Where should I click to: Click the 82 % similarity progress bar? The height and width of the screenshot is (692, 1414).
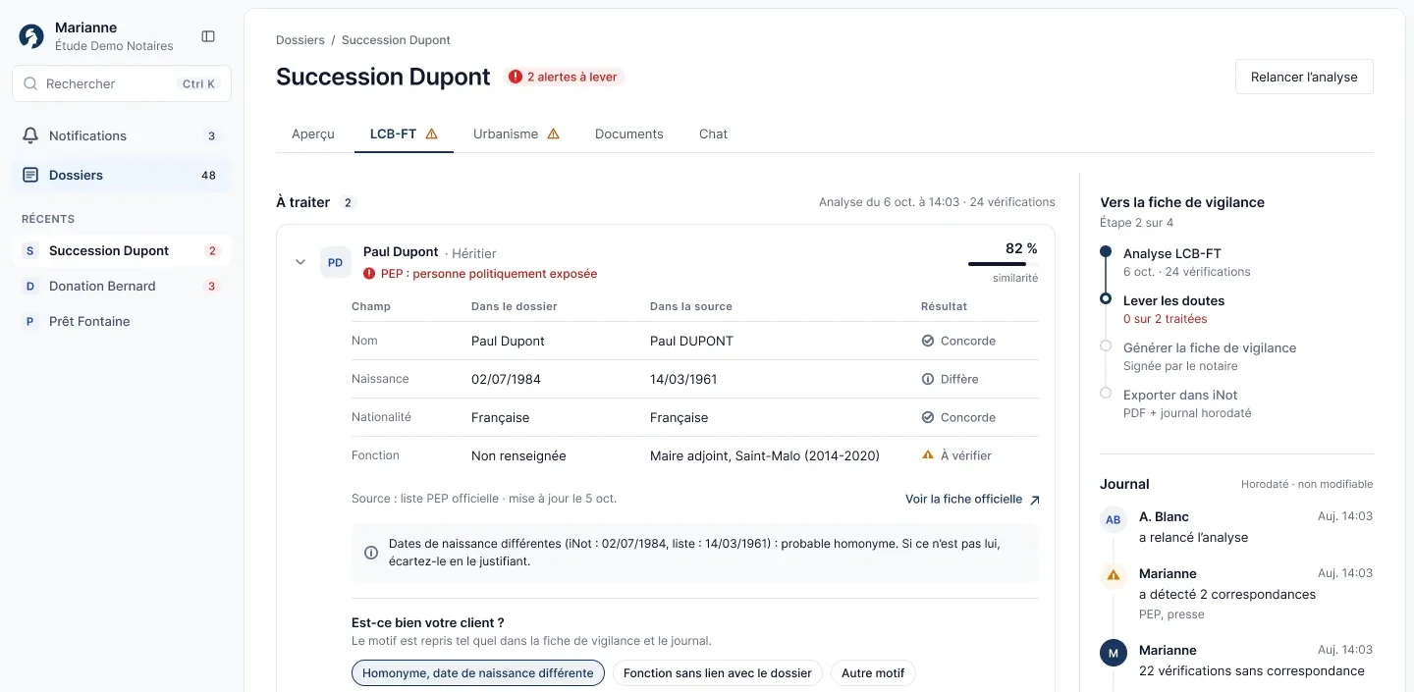tap(1003, 264)
